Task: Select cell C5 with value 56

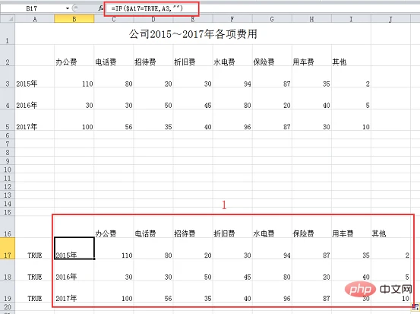Action: point(114,120)
